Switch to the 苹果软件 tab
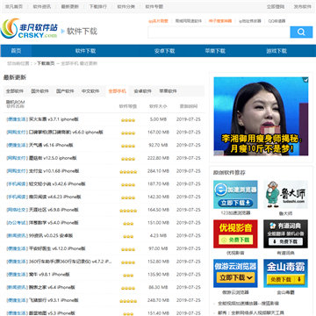The height and width of the screenshot is (316, 316). [x=168, y=91]
